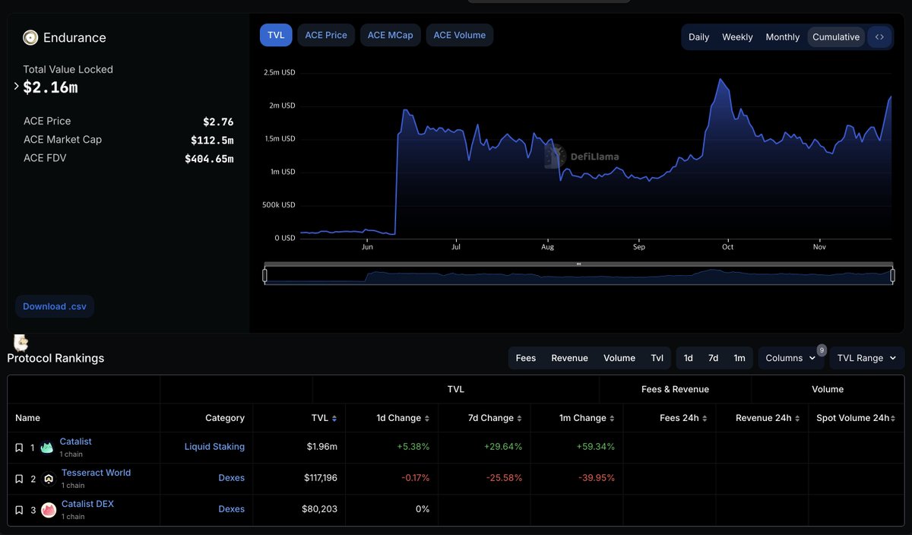Click the Catalist protocol logo
Screen dimensions: 912x535
click(x=47, y=448)
